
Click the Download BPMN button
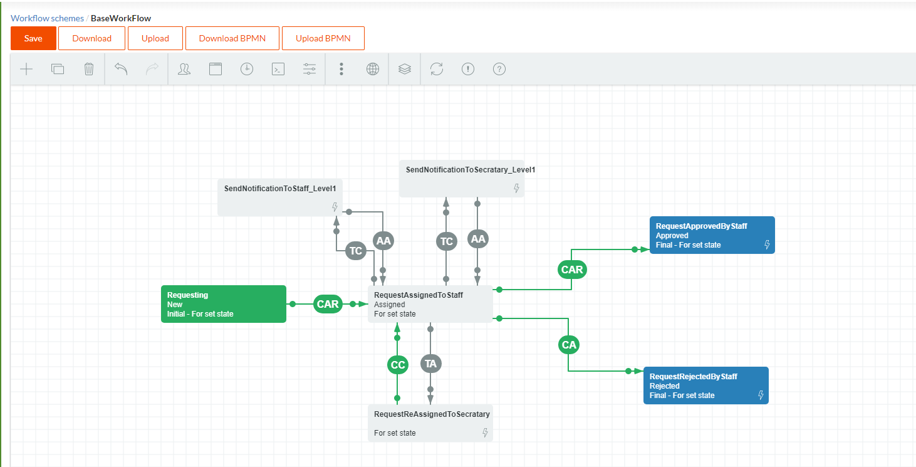(x=232, y=38)
